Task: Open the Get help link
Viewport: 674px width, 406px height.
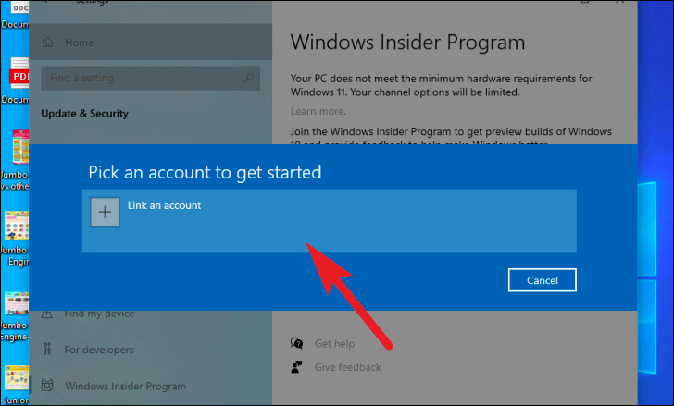Action: 334,343
